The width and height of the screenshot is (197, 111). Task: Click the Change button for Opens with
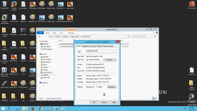pos(110,60)
